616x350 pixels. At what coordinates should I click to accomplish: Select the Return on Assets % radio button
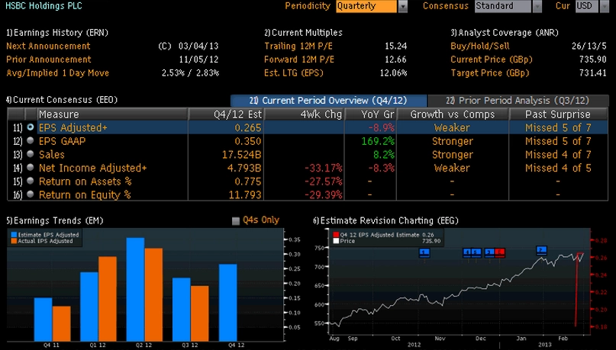[x=31, y=181]
